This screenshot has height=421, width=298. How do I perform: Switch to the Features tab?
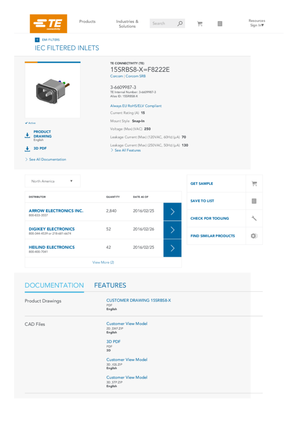(x=110, y=285)
